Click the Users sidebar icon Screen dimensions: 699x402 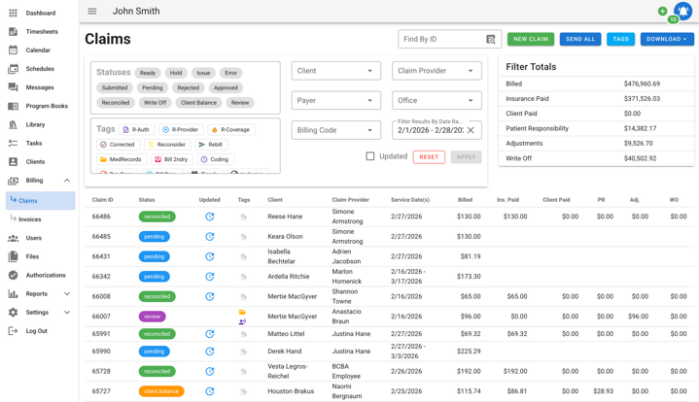[14, 238]
